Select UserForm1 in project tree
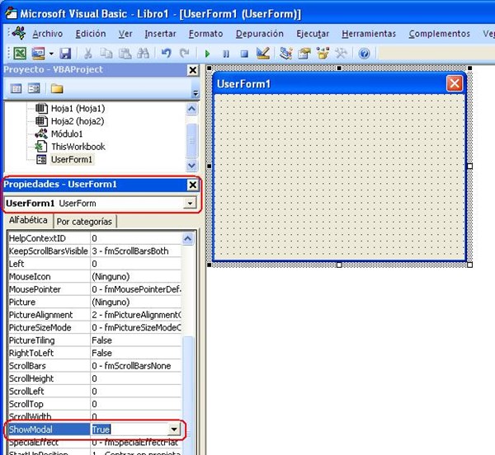The height and width of the screenshot is (455, 495). 72,160
